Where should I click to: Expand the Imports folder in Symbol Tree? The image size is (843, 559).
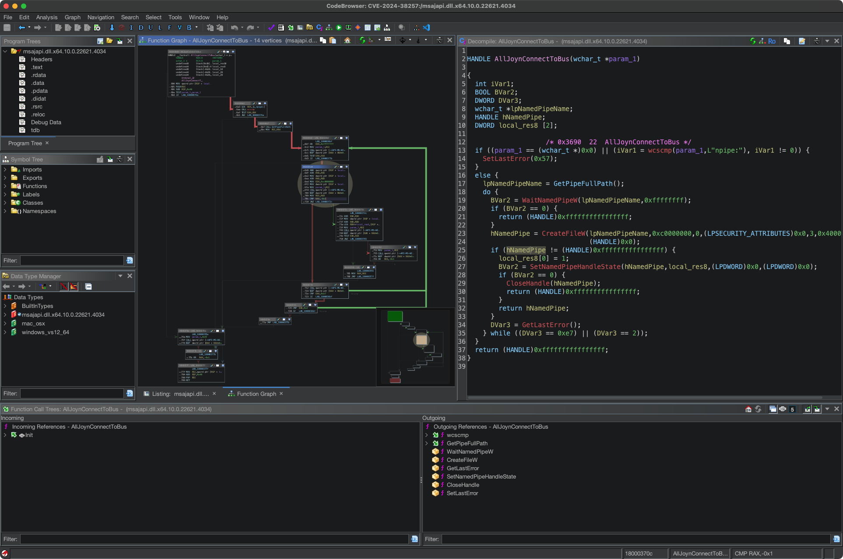(5, 169)
